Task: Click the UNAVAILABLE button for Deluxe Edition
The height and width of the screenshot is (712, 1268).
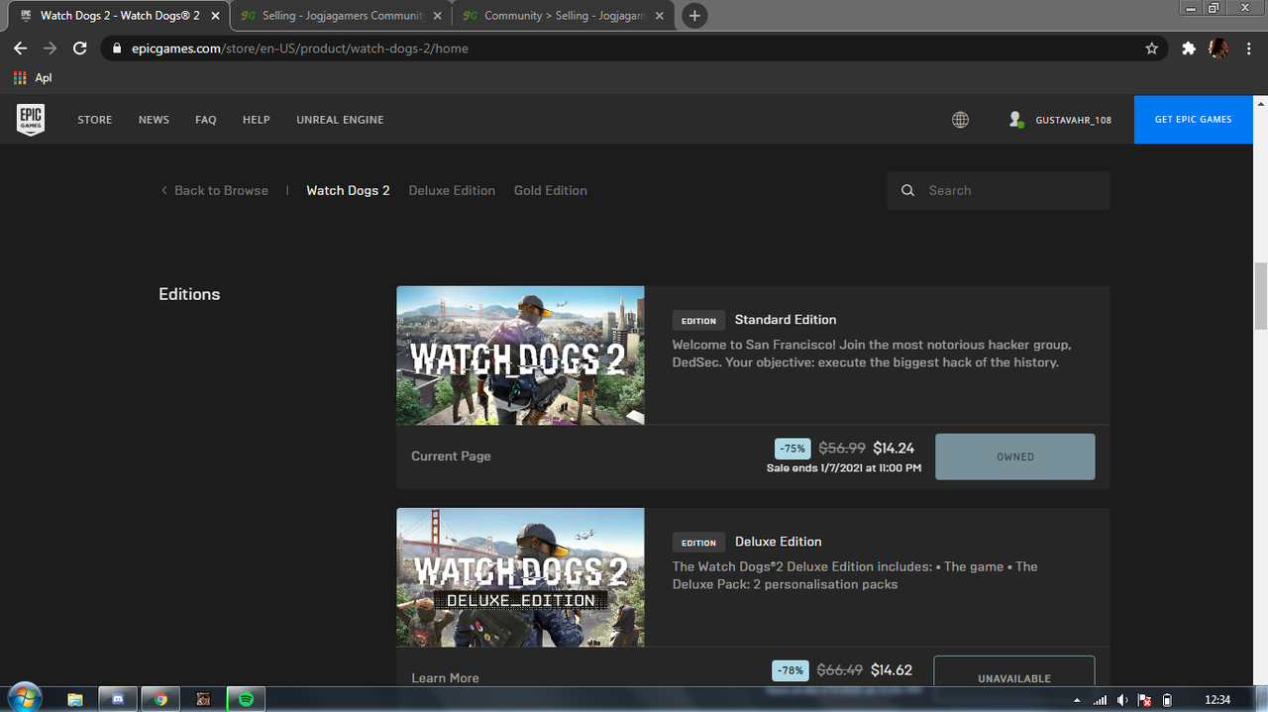Action: (x=1014, y=673)
